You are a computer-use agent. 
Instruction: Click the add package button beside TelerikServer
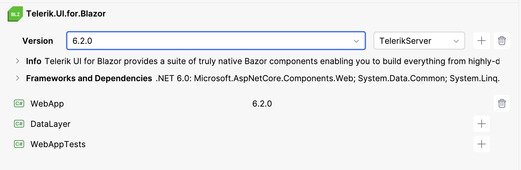[x=481, y=41]
